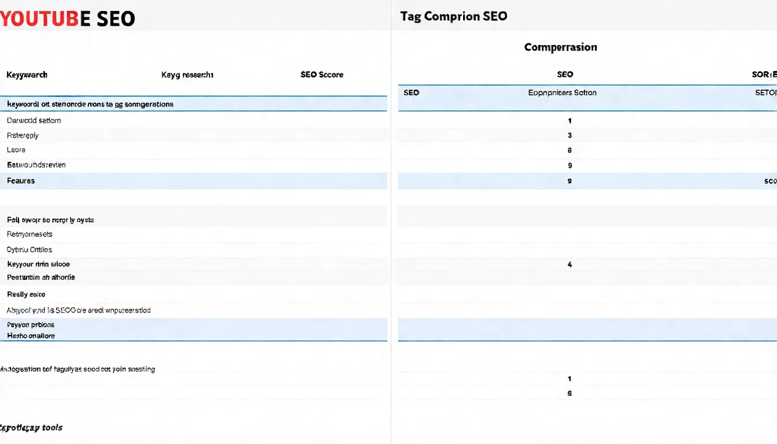This screenshot has width=777, height=444.
Task: Sort by the SEO Scoore column header
Action: pyautogui.click(x=321, y=75)
